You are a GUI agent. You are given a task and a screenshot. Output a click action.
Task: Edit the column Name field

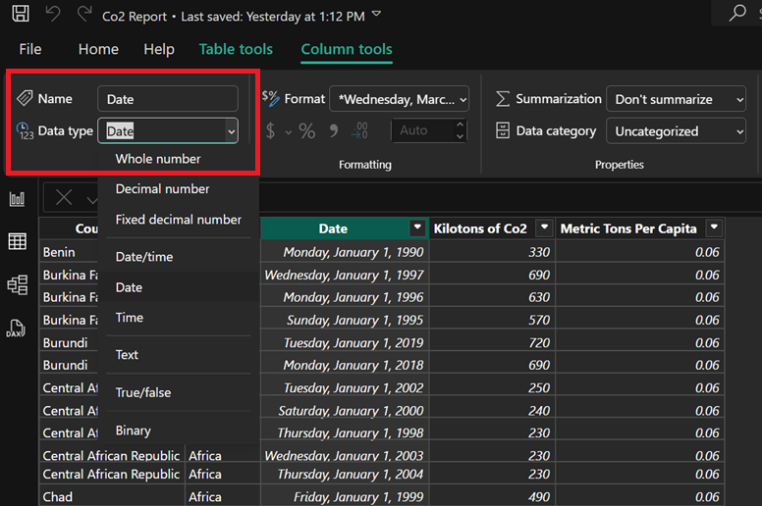pos(168,99)
